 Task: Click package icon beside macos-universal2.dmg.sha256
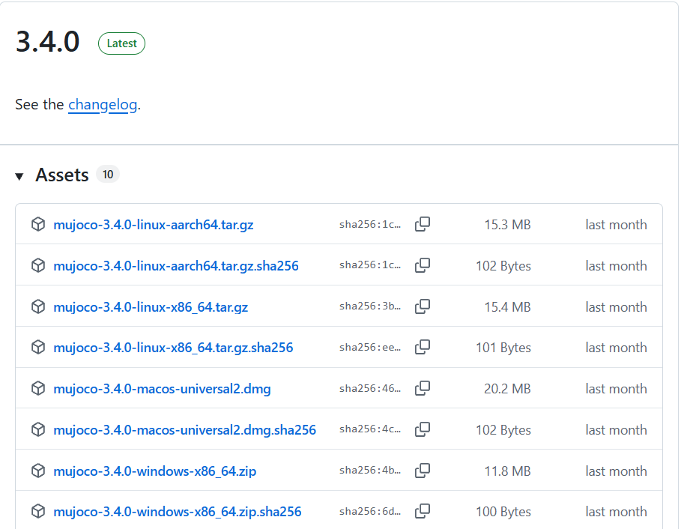38,429
